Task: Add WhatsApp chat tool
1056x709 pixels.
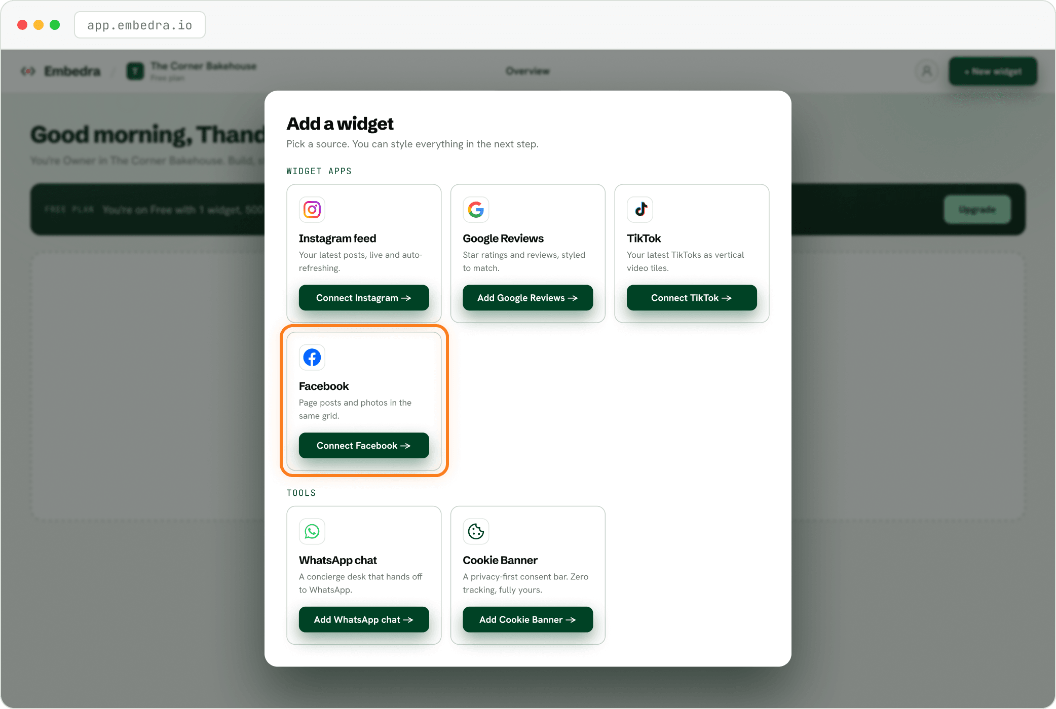Action: tap(364, 620)
